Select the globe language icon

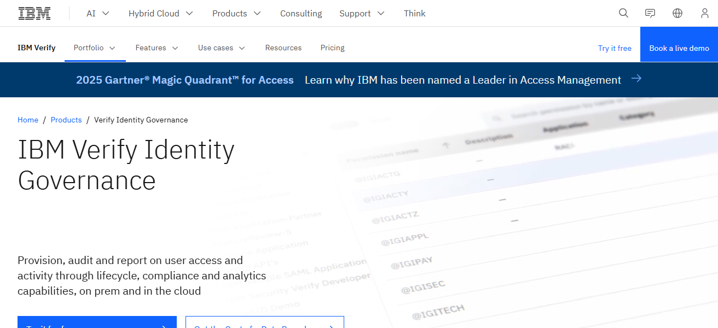[x=677, y=13]
